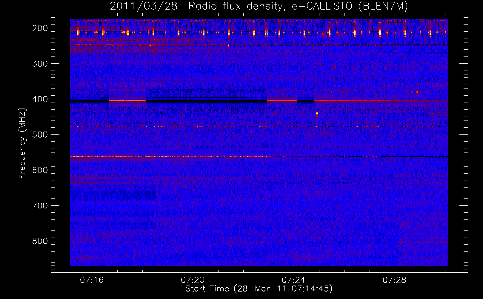Click the 400 frequency tick label

point(40,99)
